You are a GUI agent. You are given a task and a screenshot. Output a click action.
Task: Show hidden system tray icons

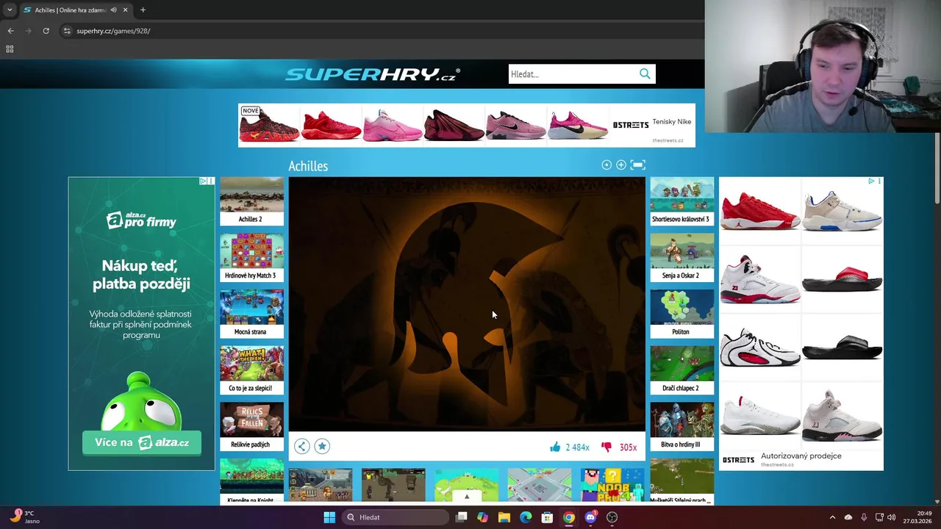tap(832, 517)
